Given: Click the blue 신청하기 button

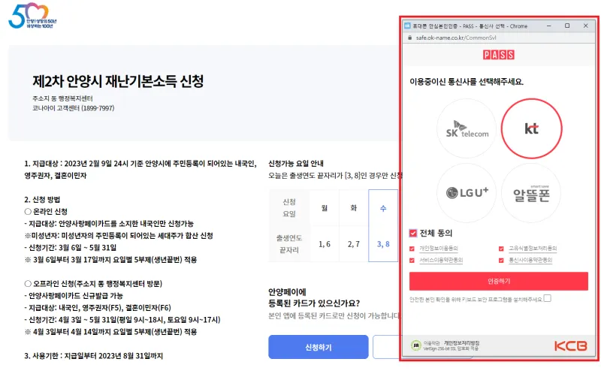Looking at the screenshot, I should coord(318,347).
